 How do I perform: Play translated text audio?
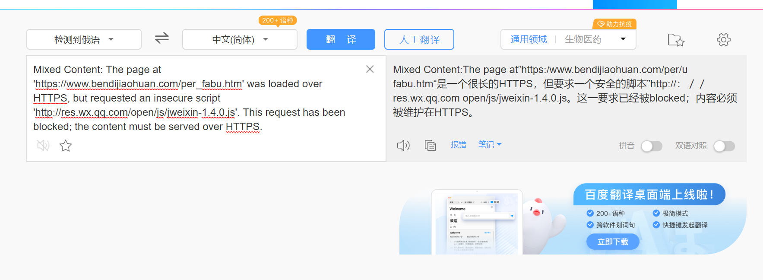pos(403,145)
